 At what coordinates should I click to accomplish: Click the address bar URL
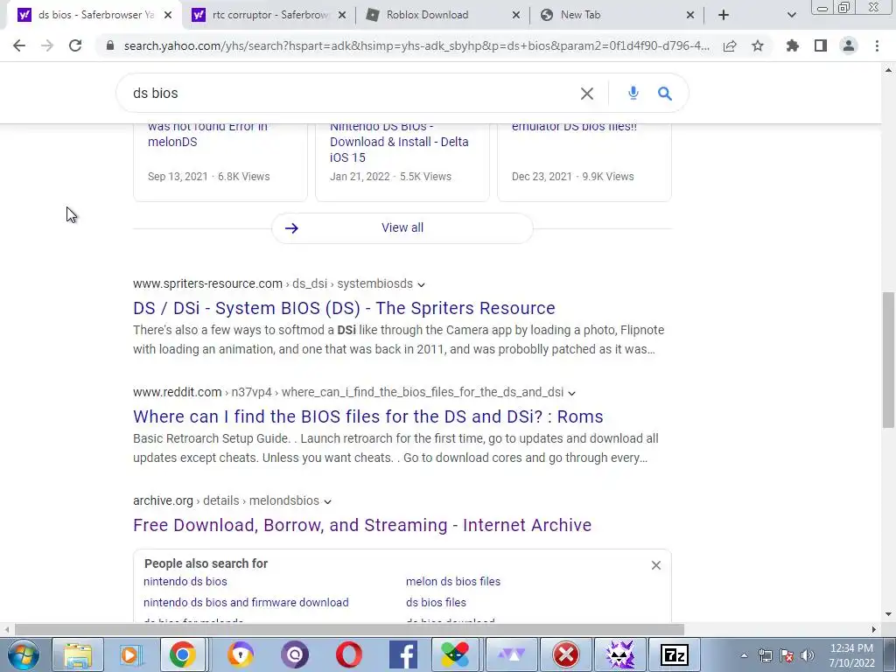tap(416, 45)
